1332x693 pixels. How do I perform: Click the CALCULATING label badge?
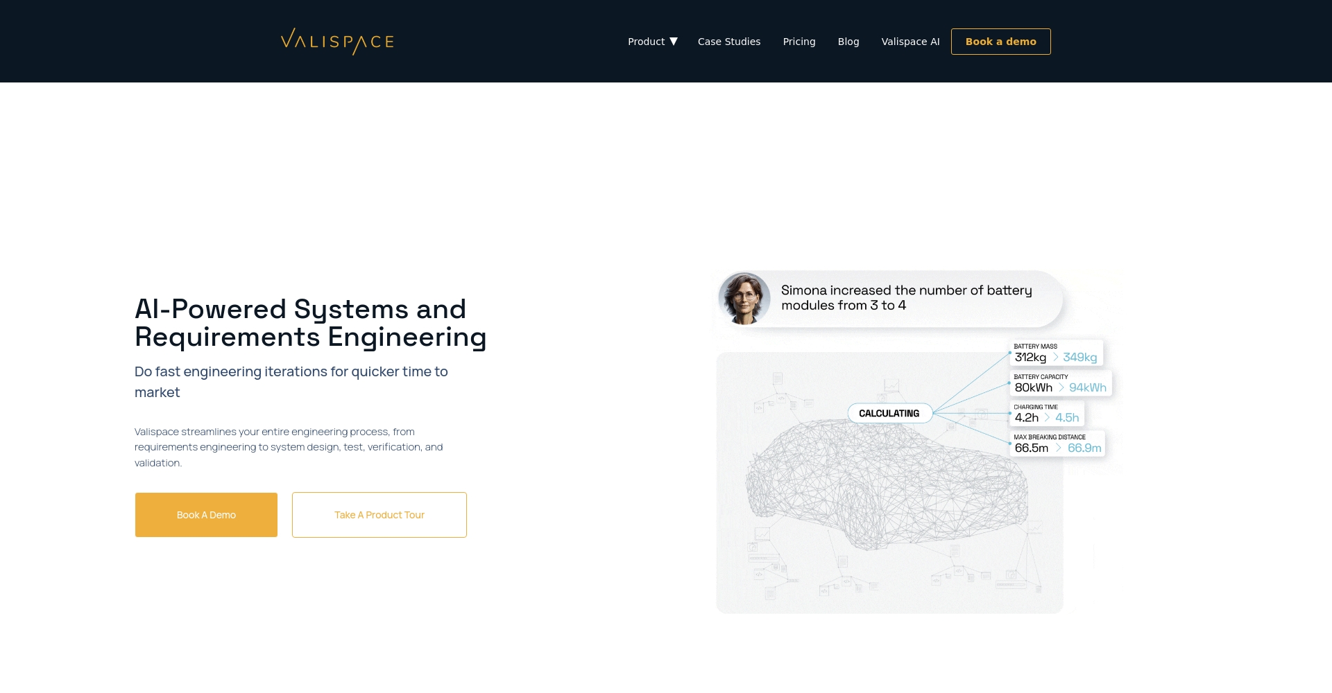click(889, 413)
